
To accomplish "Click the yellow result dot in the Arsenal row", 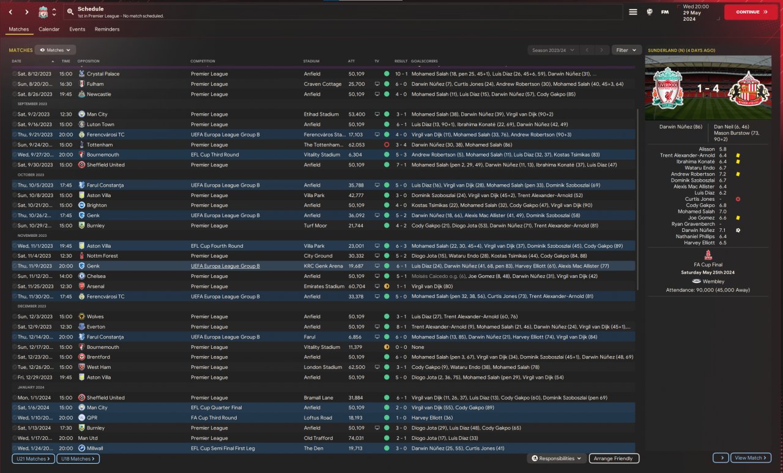I will 387,286.
